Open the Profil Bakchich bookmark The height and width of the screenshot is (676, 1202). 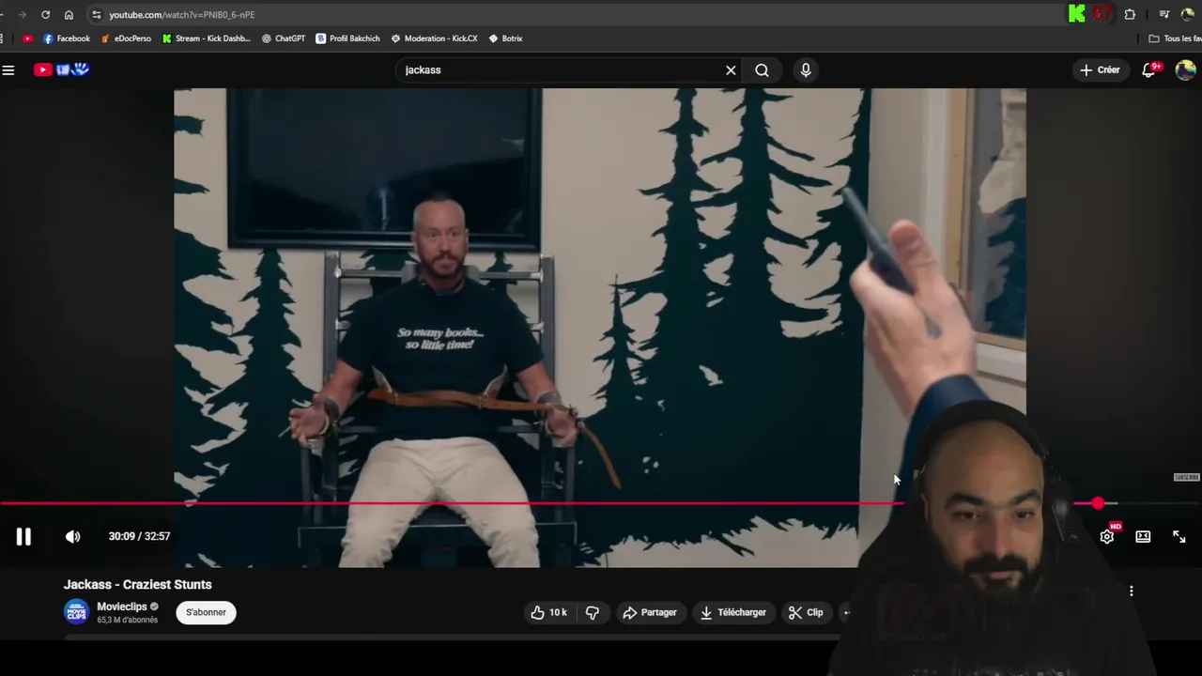point(347,38)
